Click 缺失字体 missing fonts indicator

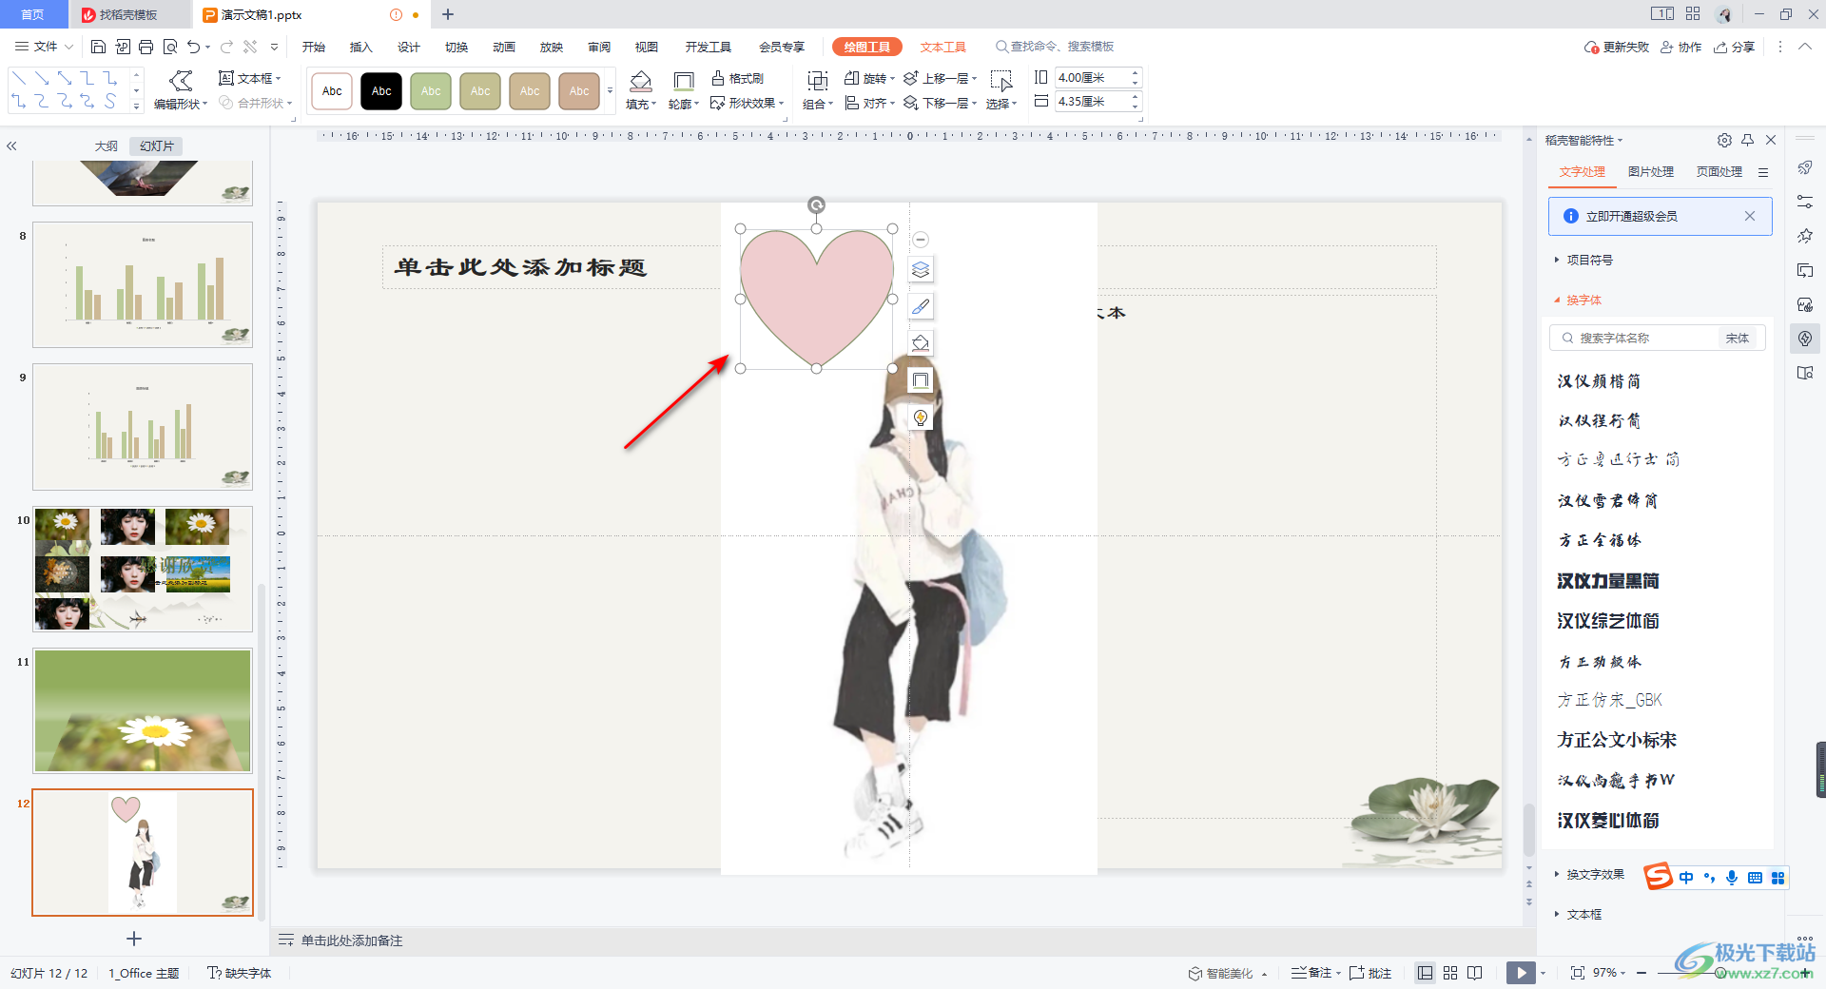[240, 973]
